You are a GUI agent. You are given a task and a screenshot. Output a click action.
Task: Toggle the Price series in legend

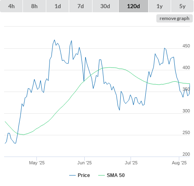(x=84, y=175)
